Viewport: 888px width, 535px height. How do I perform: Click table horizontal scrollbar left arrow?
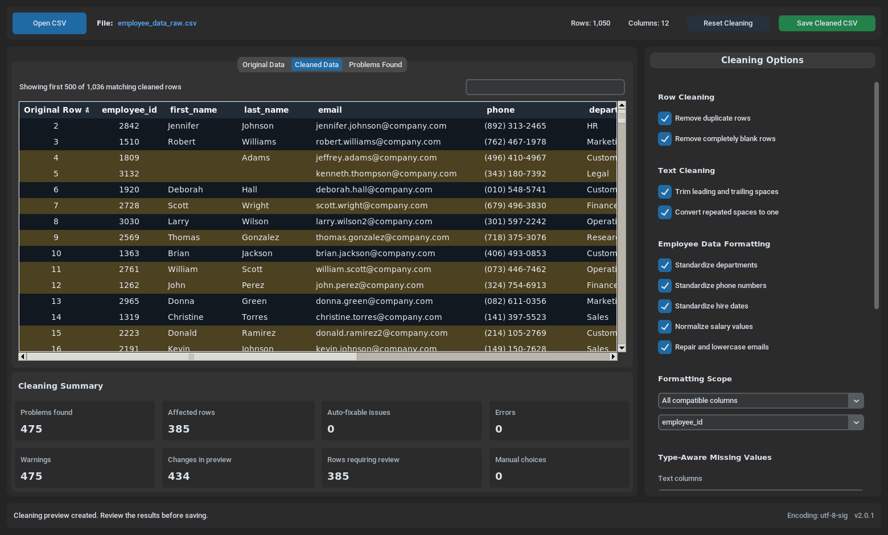pos(23,356)
